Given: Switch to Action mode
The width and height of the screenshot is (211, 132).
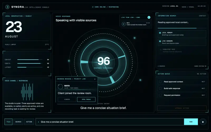Looking at the screenshot, I should (29, 122).
